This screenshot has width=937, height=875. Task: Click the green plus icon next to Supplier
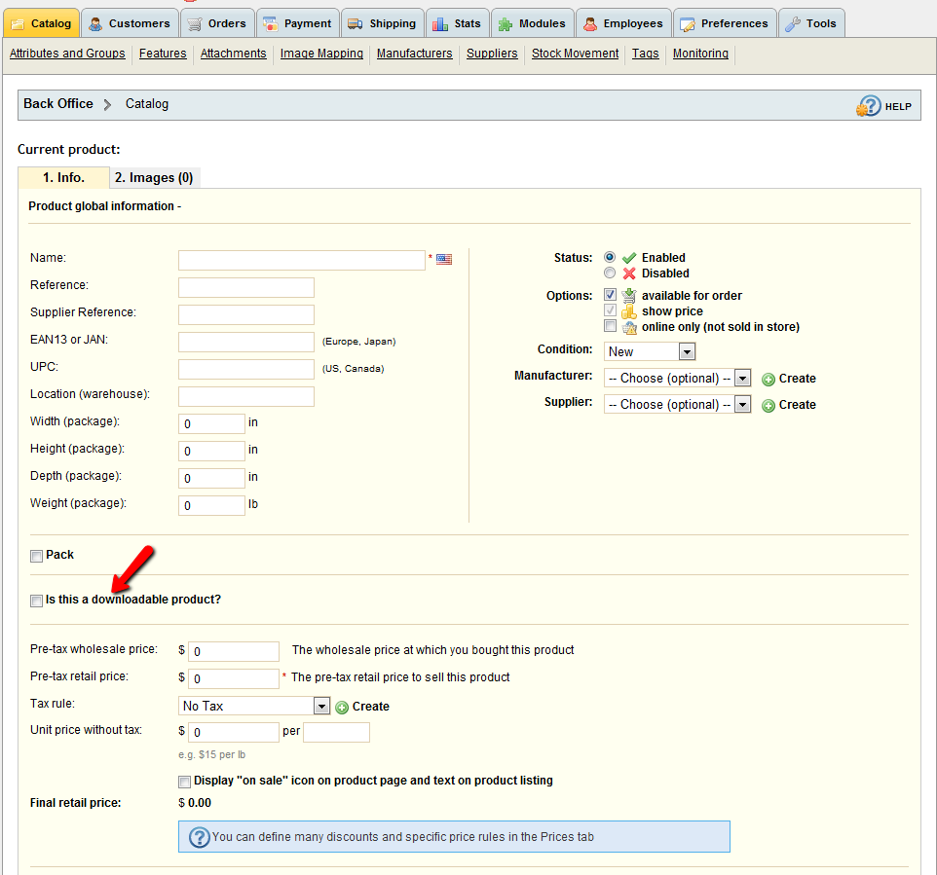point(768,405)
